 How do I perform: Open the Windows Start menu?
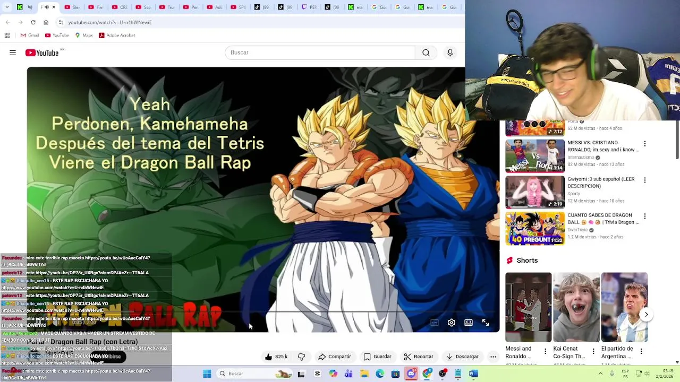click(207, 374)
